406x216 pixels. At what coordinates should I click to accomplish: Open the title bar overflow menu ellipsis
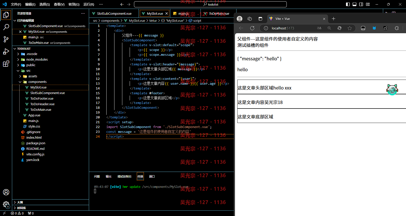pyautogui.click(x=101, y=4)
